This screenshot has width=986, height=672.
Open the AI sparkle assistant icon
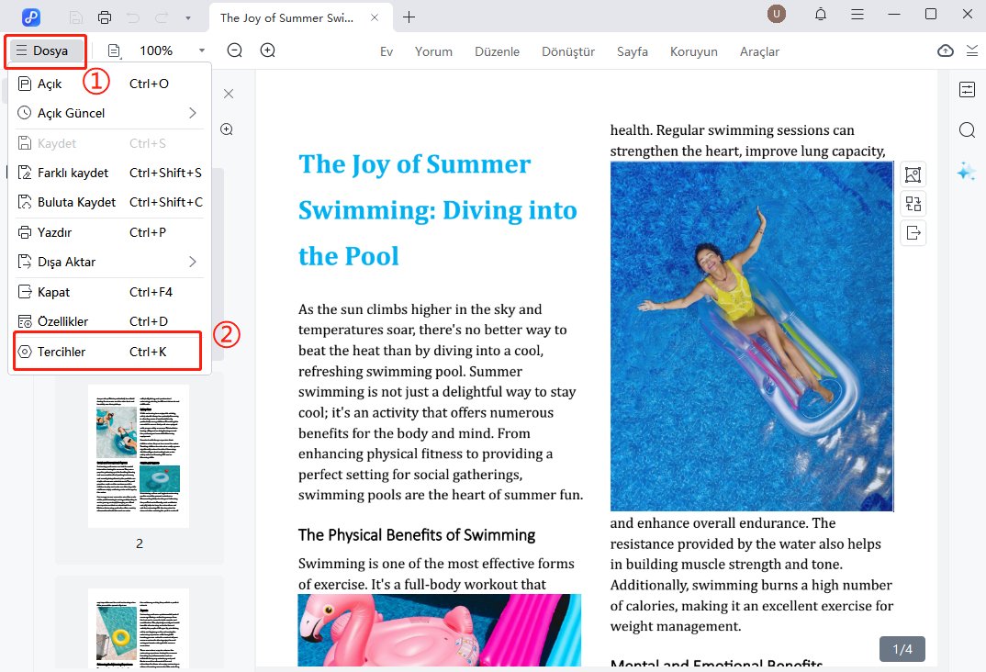[x=966, y=171]
